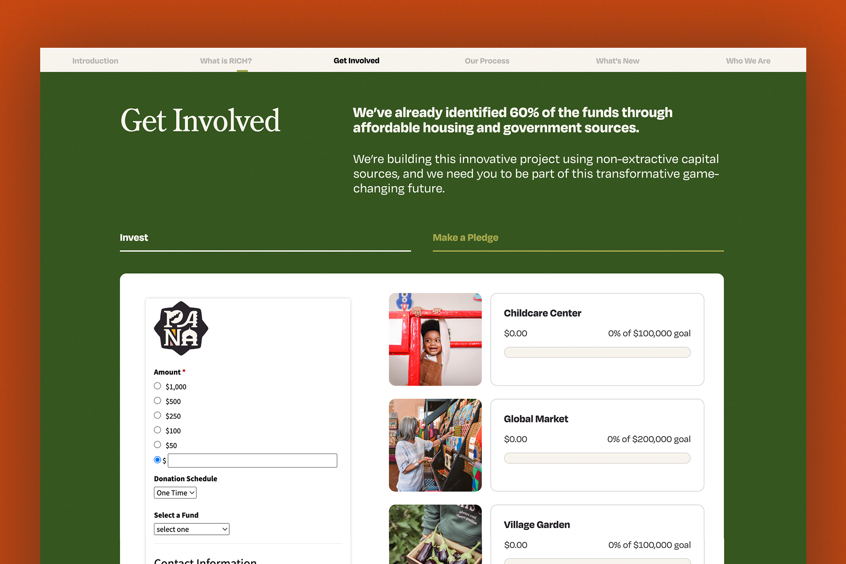This screenshot has width=846, height=564.
Task: Pick the $100 donation radio button
Action: (157, 430)
